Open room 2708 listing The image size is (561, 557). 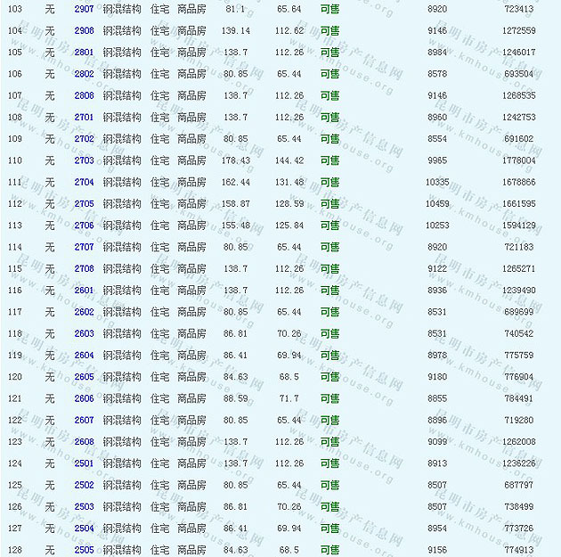click(x=84, y=269)
